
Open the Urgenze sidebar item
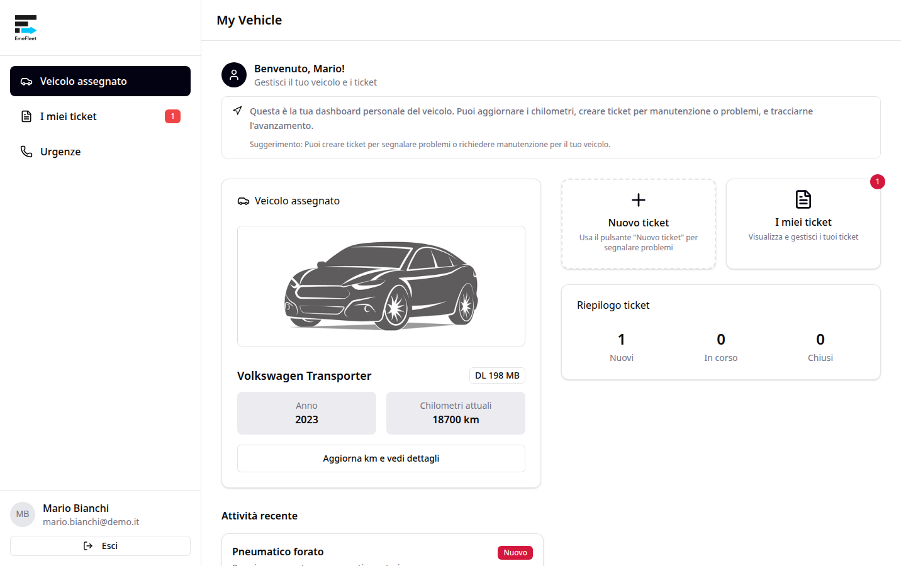point(100,152)
